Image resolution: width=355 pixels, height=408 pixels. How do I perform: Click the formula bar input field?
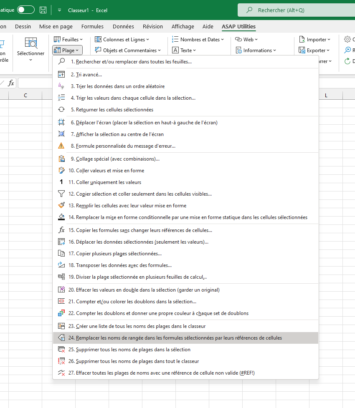click(x=35, y=83)
